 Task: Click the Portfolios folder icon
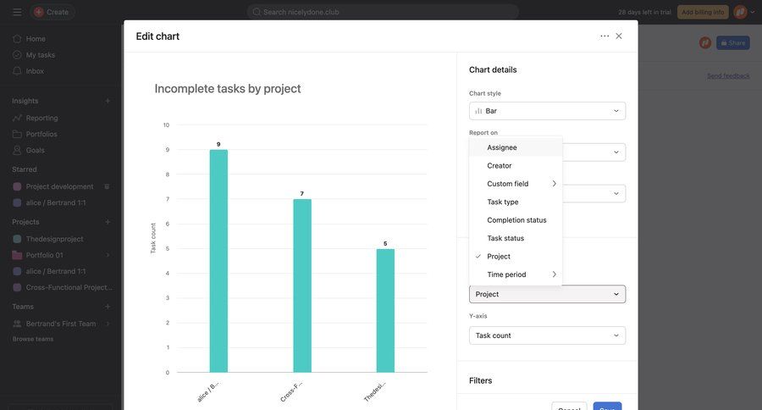(x=17, y=134)
